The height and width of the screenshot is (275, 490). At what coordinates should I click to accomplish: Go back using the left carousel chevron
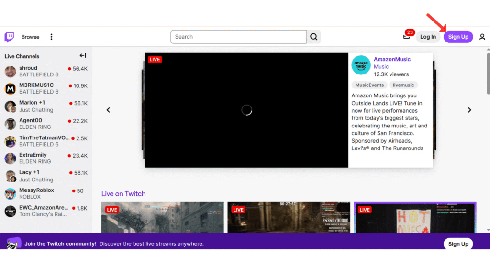(x=108, y=110)
